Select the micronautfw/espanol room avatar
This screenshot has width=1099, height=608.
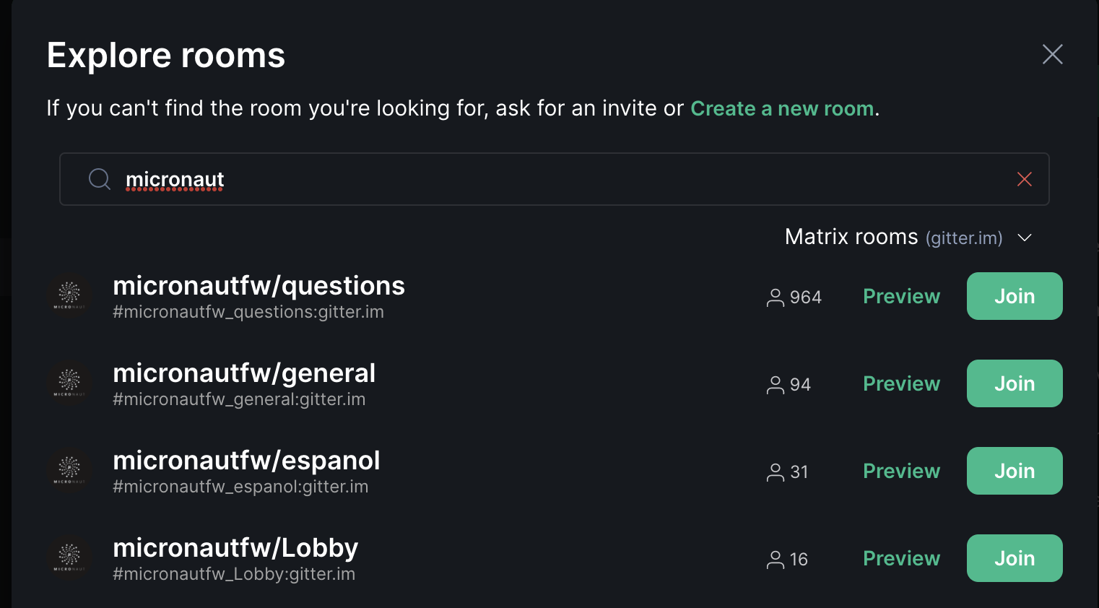tap(69, 471)
